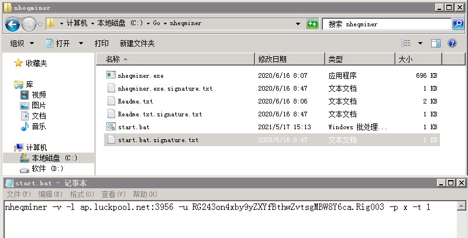Sort files by 修改日期 column header
Image resolution: width=468 pixels, height=238 pixels.
[273, 59]
